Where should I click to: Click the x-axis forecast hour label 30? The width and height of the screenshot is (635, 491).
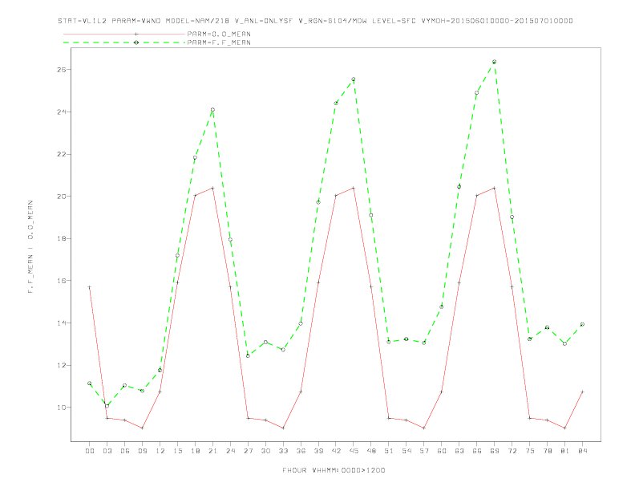pos(265,451)
